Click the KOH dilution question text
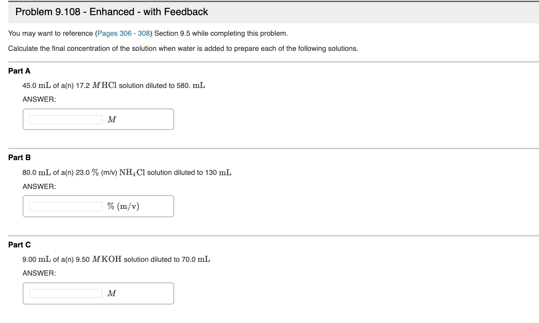Screen dimensions: 539x323 pyautogui.click(x=116, y=259)
